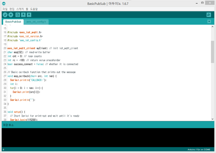Click the 'int cnt = 0;' line
This screenshot has height=153, width=216.
pos(25,56)
